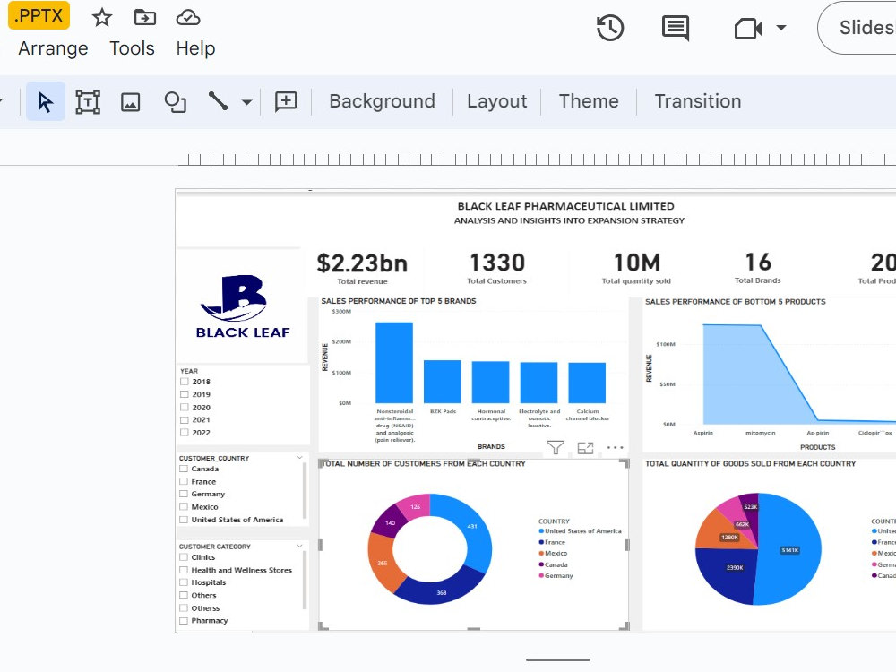Viewport: 896px width, 672px height.
Task: Click the Theme button
Action: click(589, 101)
